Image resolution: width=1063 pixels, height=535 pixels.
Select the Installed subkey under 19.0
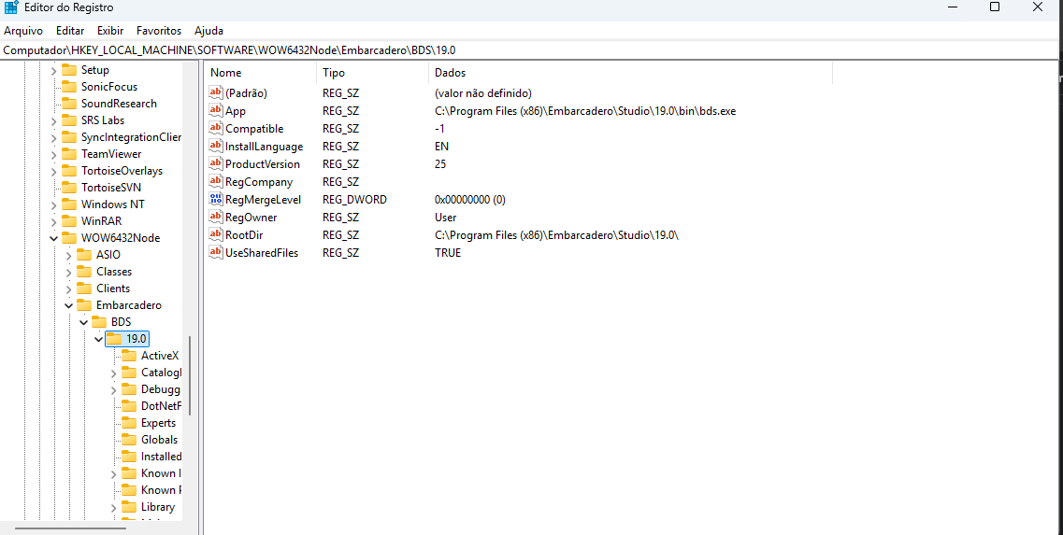[x=162, y=457]
